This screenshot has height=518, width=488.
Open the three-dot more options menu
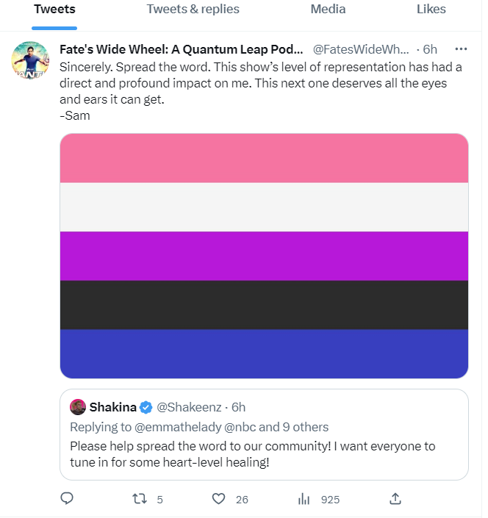[x=461, y=49]
